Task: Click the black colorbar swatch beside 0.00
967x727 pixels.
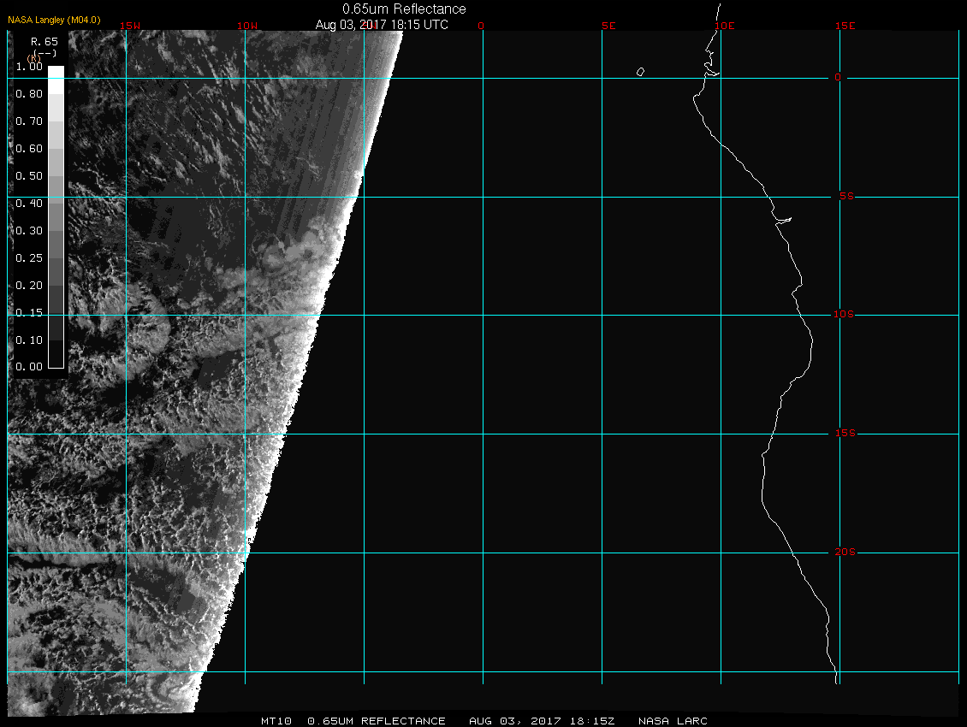Action: point(56,355)
